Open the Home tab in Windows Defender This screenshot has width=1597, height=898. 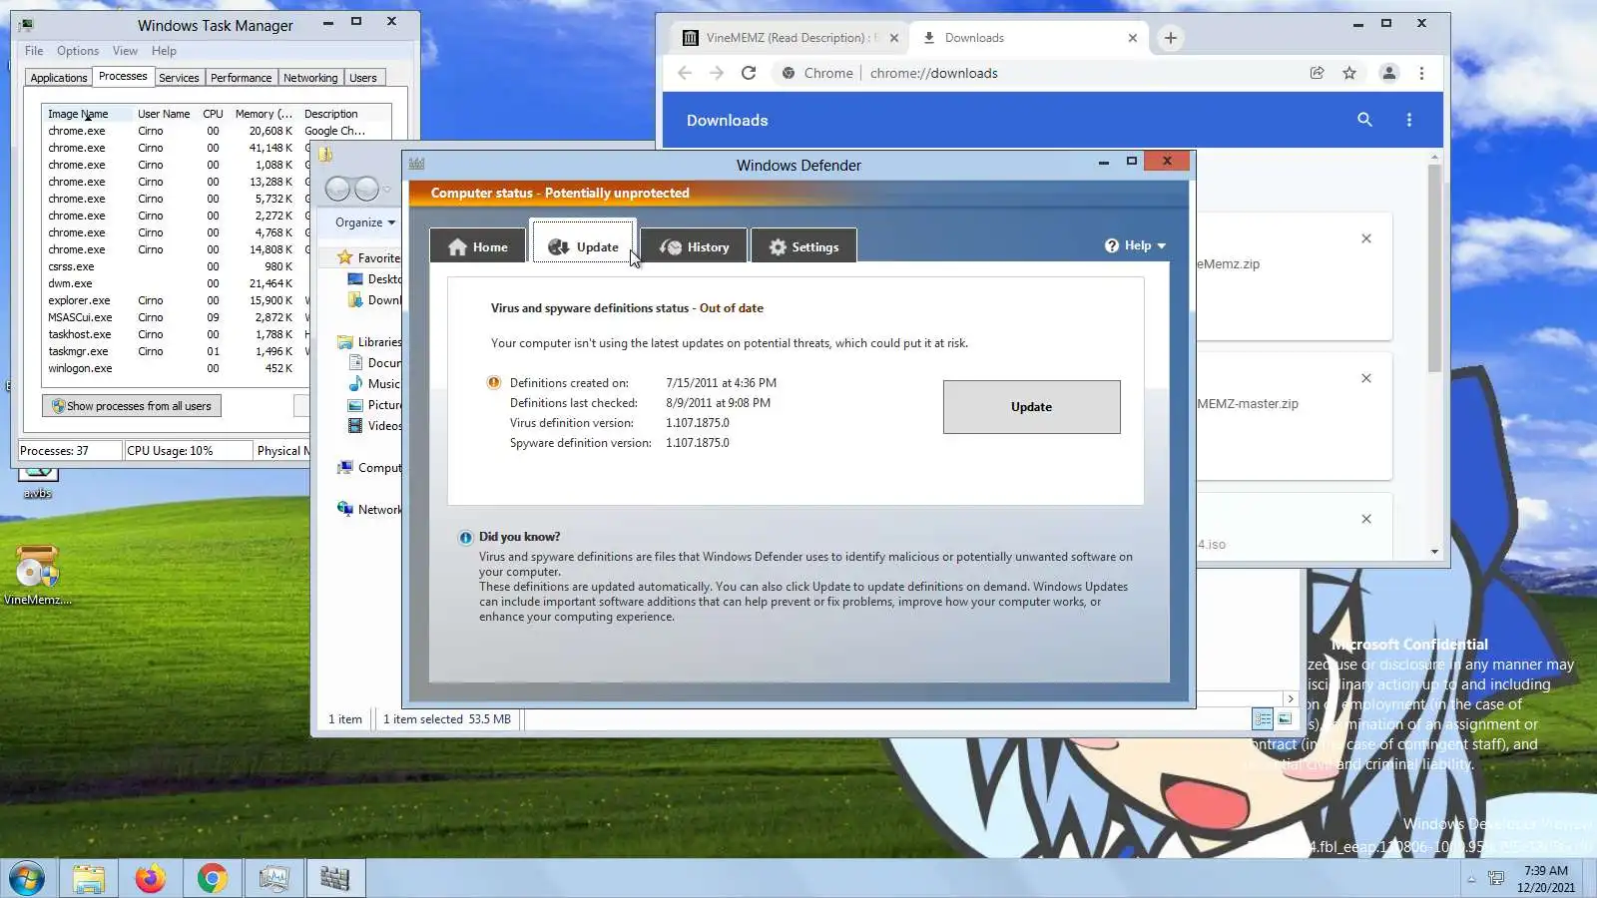pyautogui.click(x=478, y=246)
